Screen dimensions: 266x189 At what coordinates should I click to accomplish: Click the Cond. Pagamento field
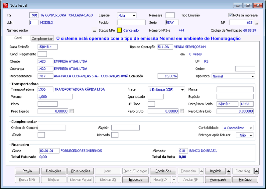click(42, 54)
